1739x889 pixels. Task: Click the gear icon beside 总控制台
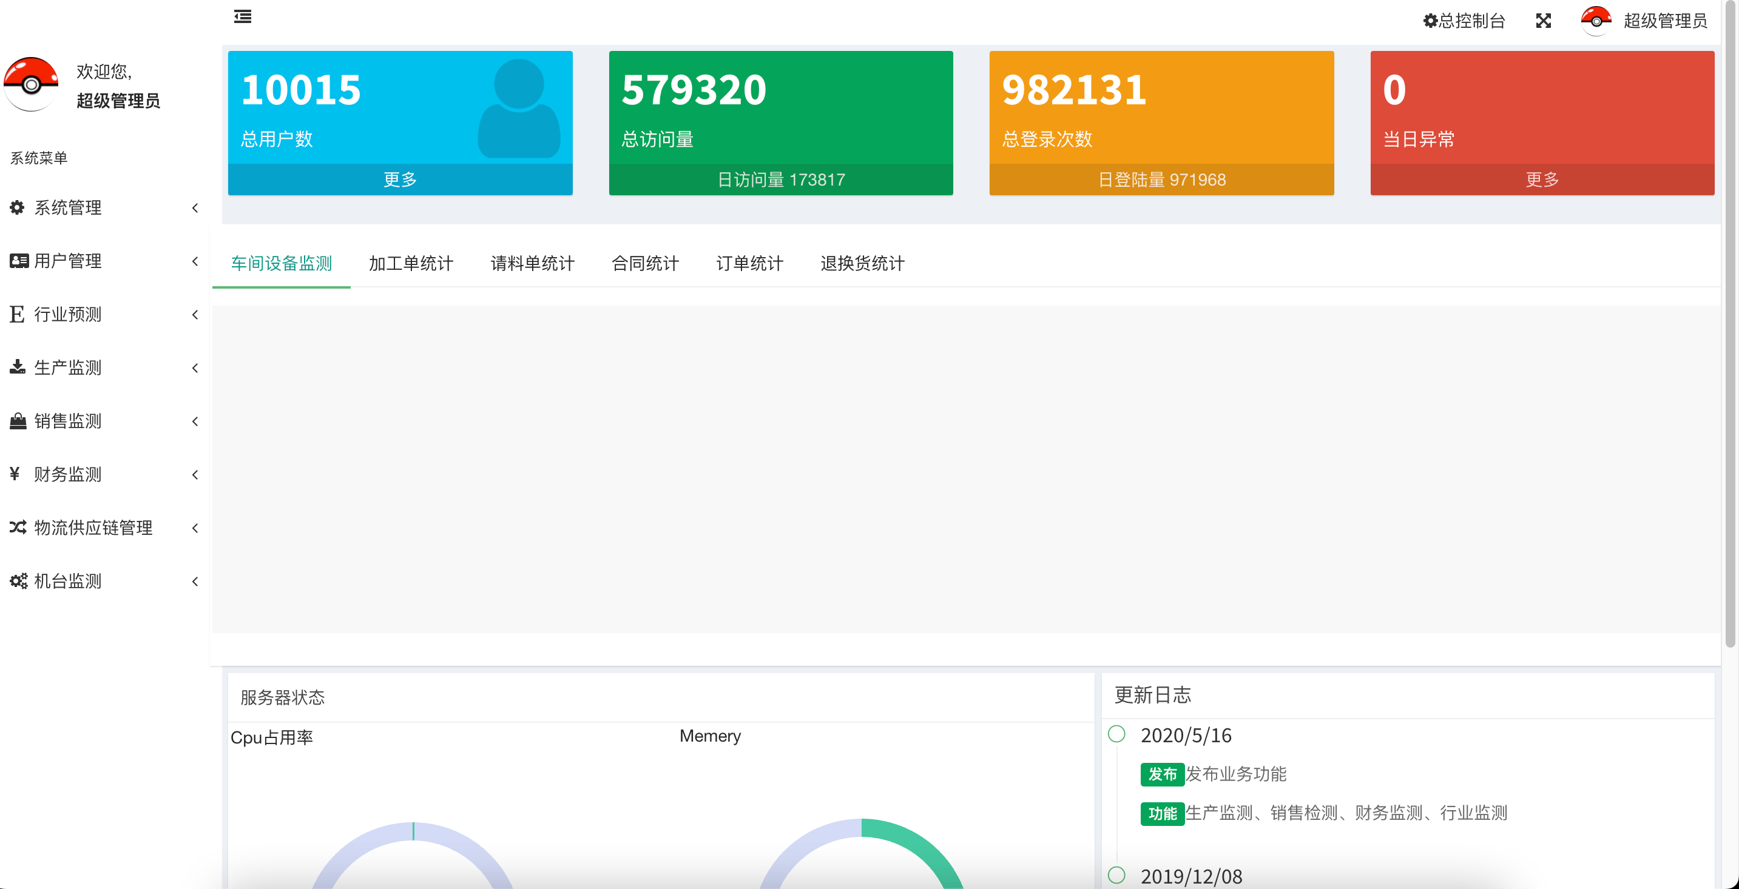(x=1430, y=21)
